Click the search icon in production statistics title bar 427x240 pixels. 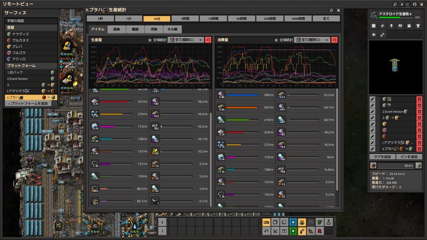point(331,10)
